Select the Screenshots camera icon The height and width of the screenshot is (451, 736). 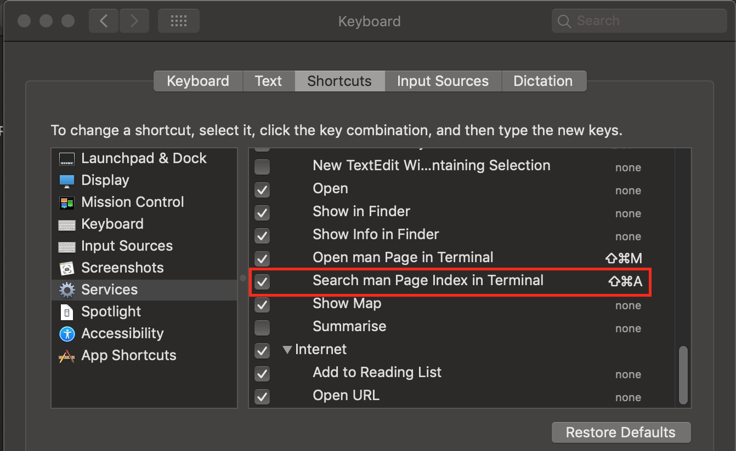[66, 268]
